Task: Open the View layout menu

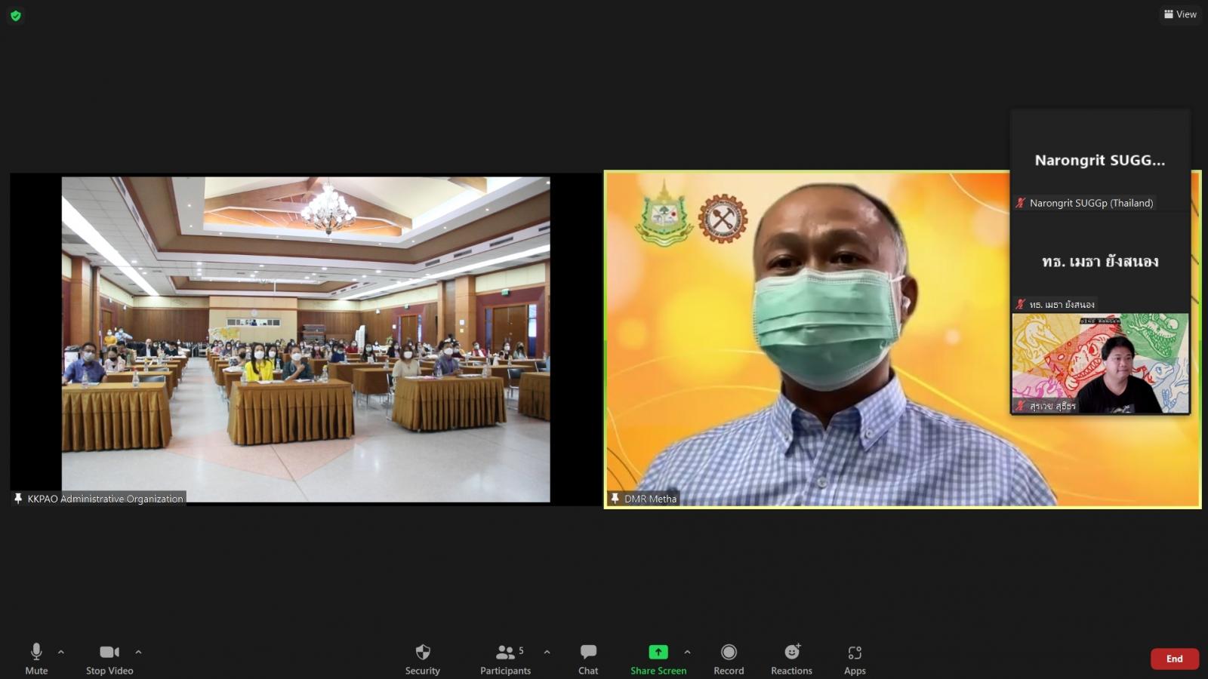Action: pyautogui.click(x=1180, y=14)
